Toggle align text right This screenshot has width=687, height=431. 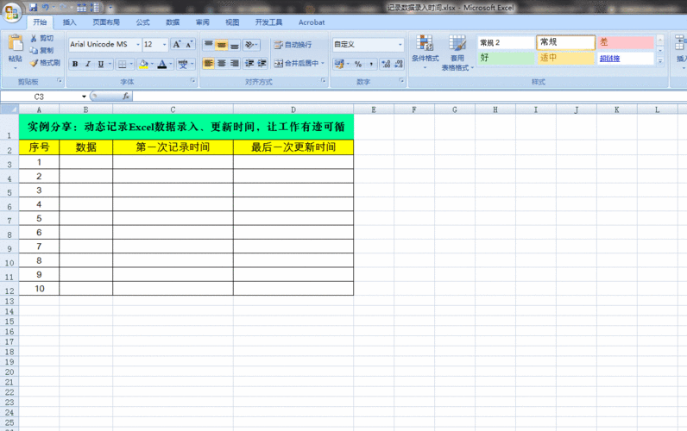pyautogui.click(x=235, y=64)
